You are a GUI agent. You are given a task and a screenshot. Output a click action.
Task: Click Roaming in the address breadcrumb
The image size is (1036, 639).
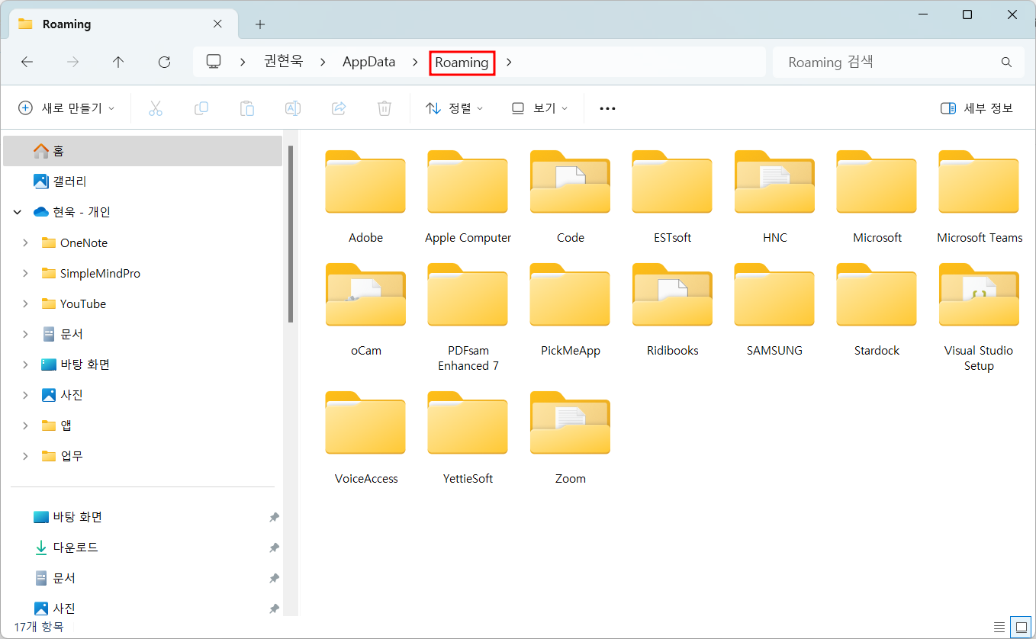click(x=462, y=63)
